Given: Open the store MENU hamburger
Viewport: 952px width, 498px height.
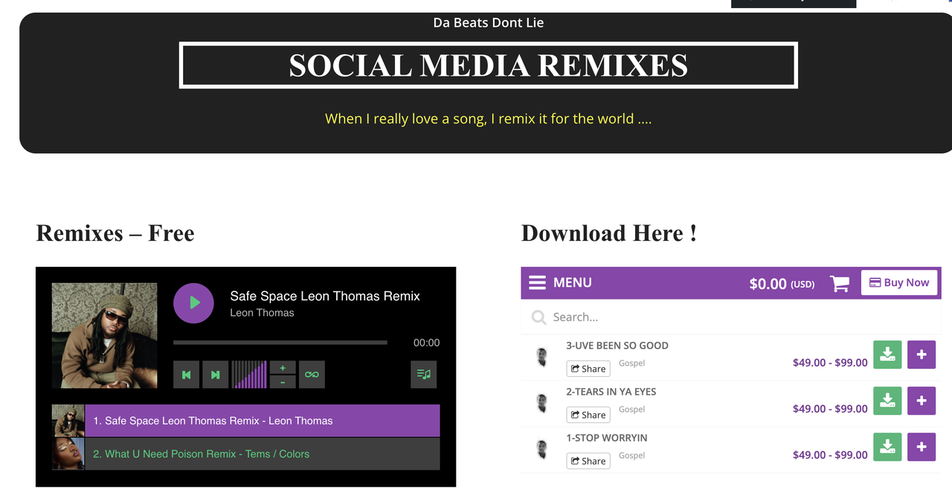Looking at the screenshot, I should (x=560, y=282).
